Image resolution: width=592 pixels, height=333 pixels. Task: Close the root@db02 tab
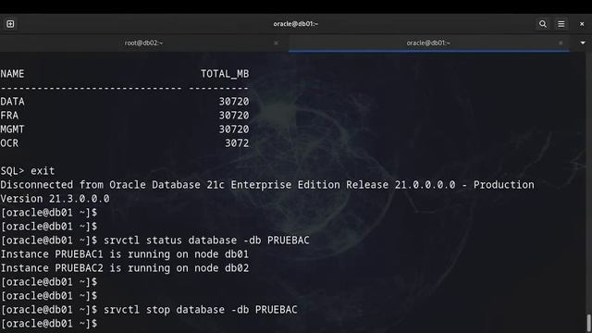(x=276, y=43)
